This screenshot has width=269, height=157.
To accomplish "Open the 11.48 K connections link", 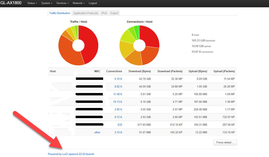I will click(118, 94).
